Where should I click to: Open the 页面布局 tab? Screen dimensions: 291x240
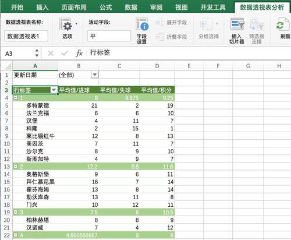point(74,8)
